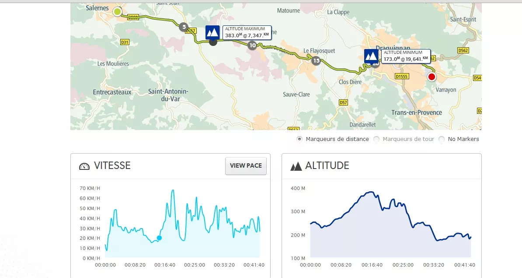Select Marqueurs de distance radio option

[299, 139]
